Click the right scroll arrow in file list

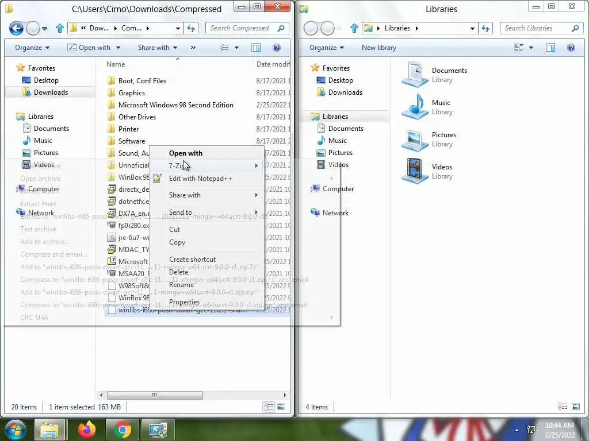pyautogui.click(x=285, y=395)
